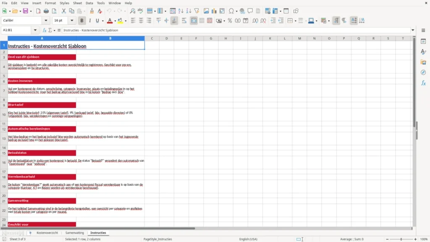The image size is (430, 242).
Task: Center text horizontally
Action: [x=141, y=21]
